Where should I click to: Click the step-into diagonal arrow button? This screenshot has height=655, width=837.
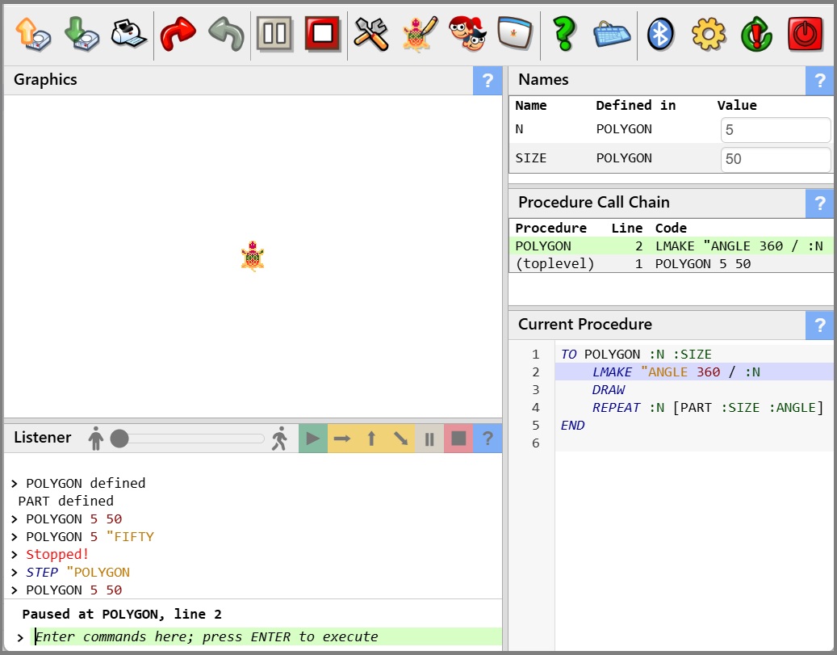click(x=400, y=439)
